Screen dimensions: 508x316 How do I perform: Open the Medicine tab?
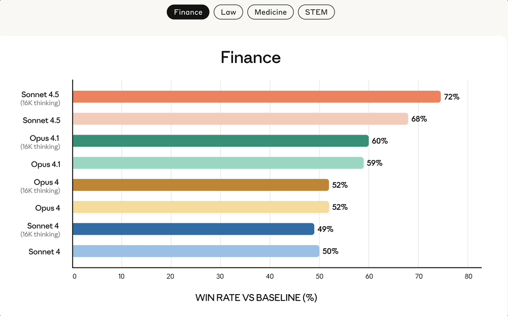tap(271, 12)
